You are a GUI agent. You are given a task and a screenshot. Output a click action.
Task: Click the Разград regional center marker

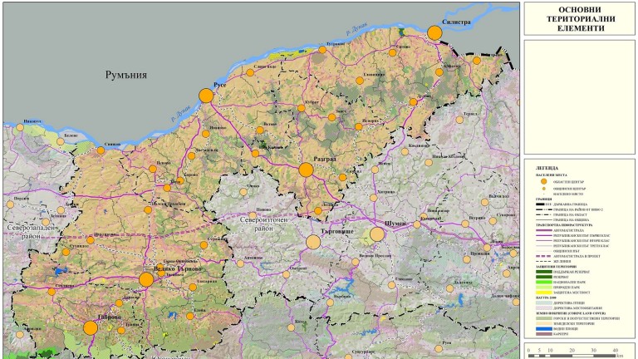pos(306,170)
